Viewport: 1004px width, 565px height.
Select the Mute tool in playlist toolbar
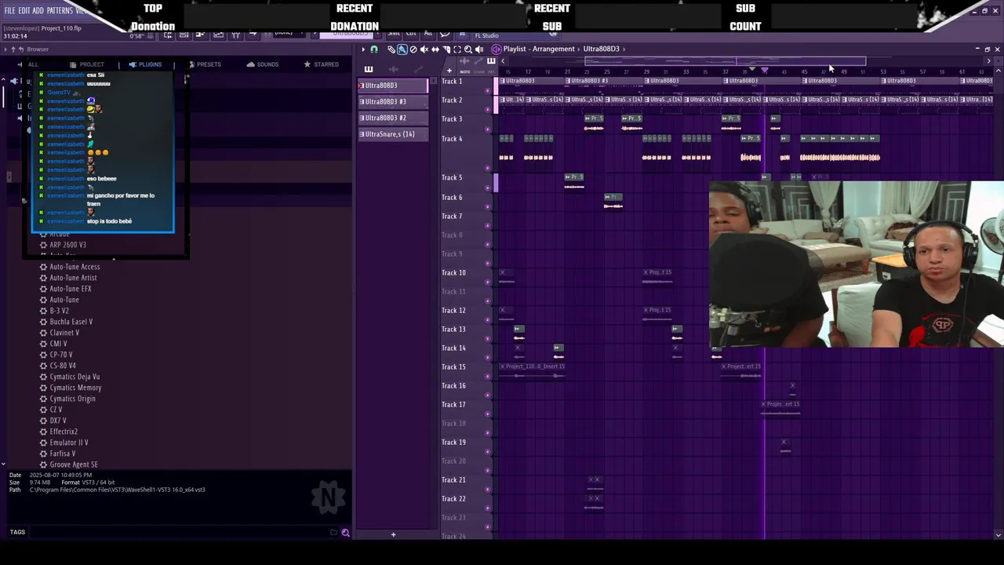point(424,49)
